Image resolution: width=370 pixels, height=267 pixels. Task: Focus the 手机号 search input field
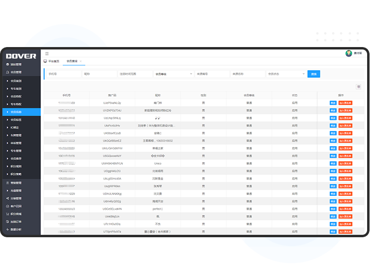pyautogui.click(x=63, y=74)
